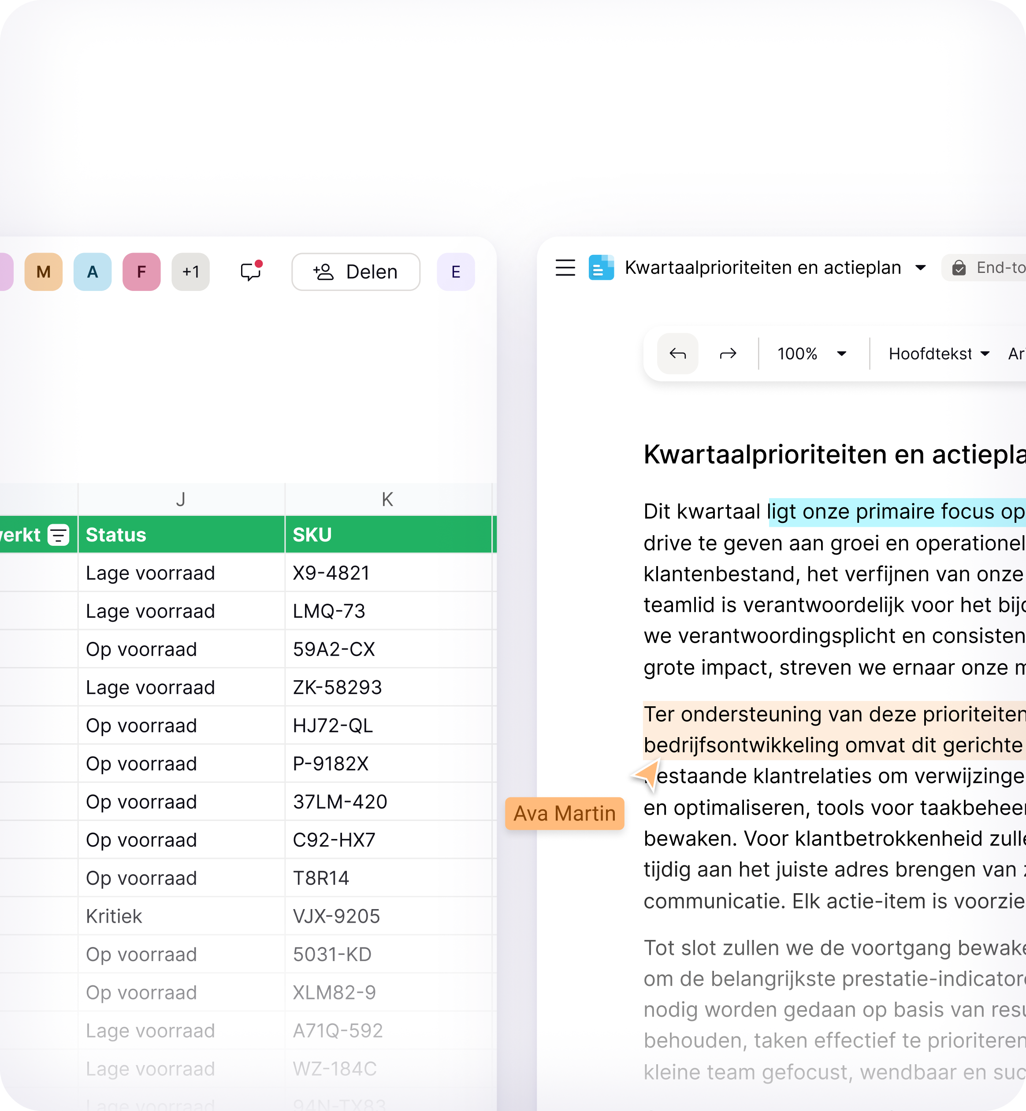Click the document heading Kwartaalprioriteiten en actieplan
The image size is (1026, 1111).
point(834,455)
